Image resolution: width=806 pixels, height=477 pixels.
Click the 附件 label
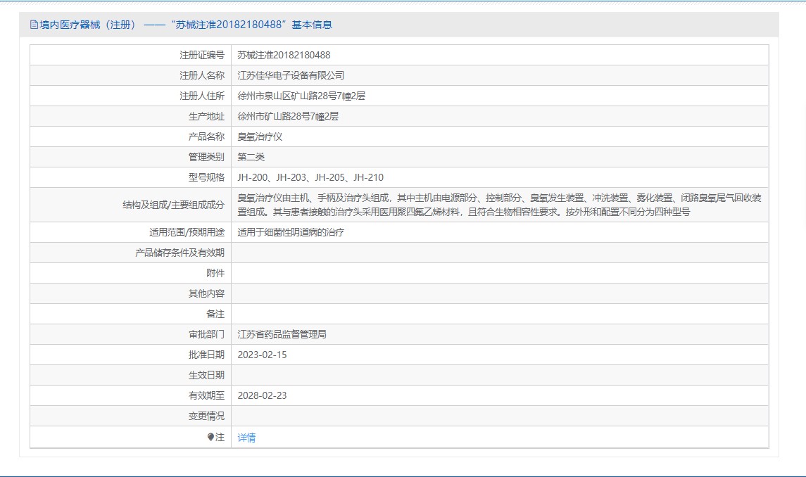pos(215,274)
